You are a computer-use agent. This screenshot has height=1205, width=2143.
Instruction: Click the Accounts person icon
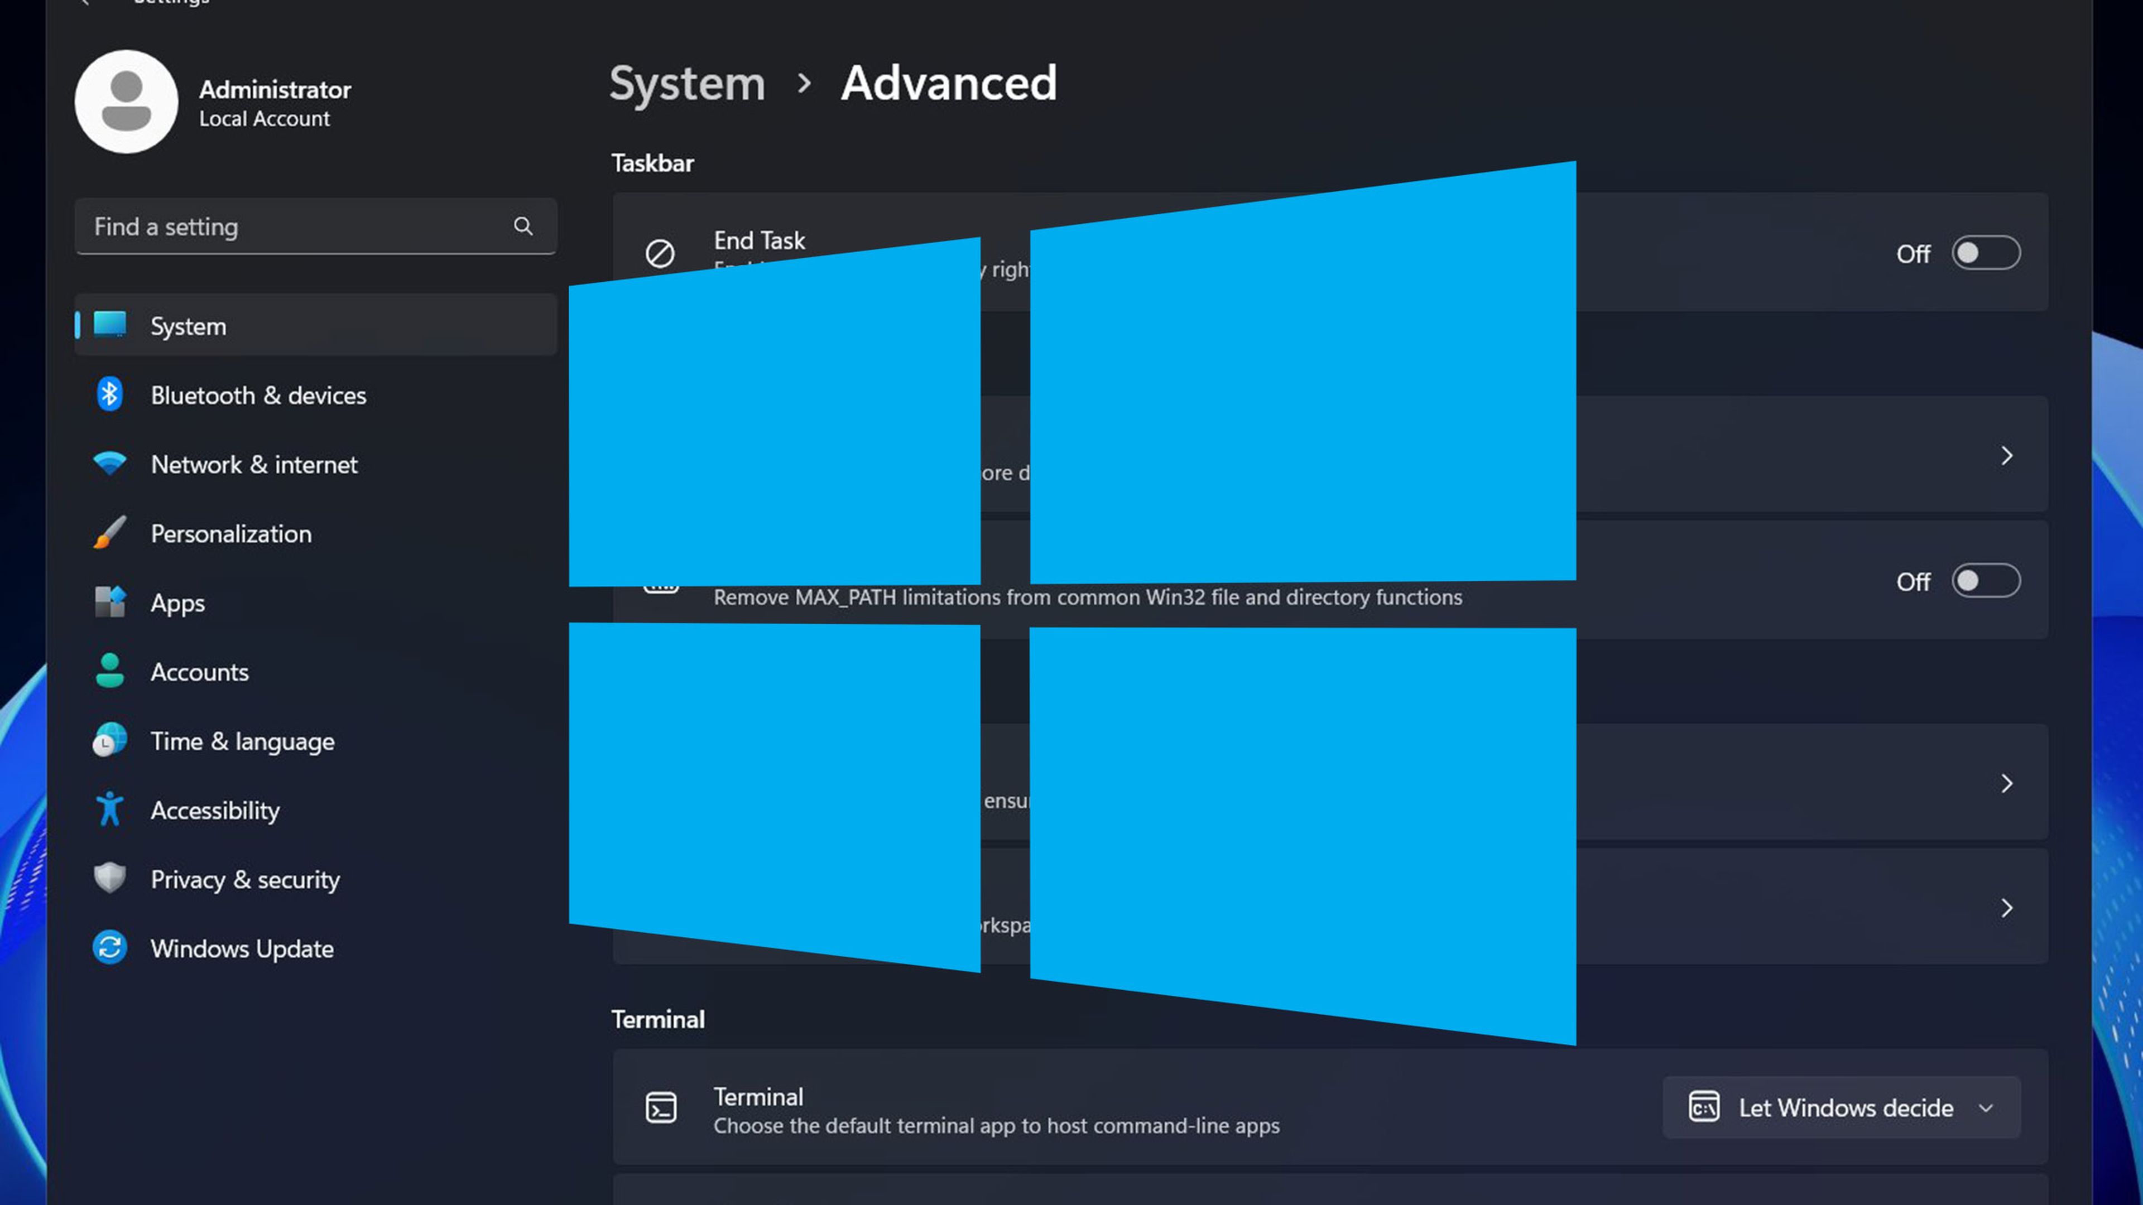[110, 670]
